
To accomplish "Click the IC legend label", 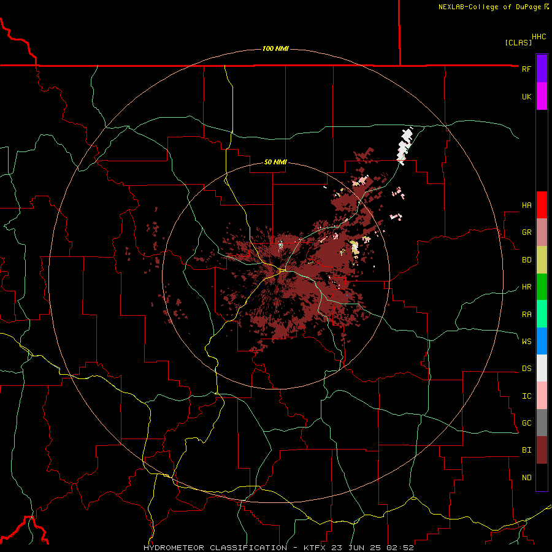I will click(x=526, y=396).
